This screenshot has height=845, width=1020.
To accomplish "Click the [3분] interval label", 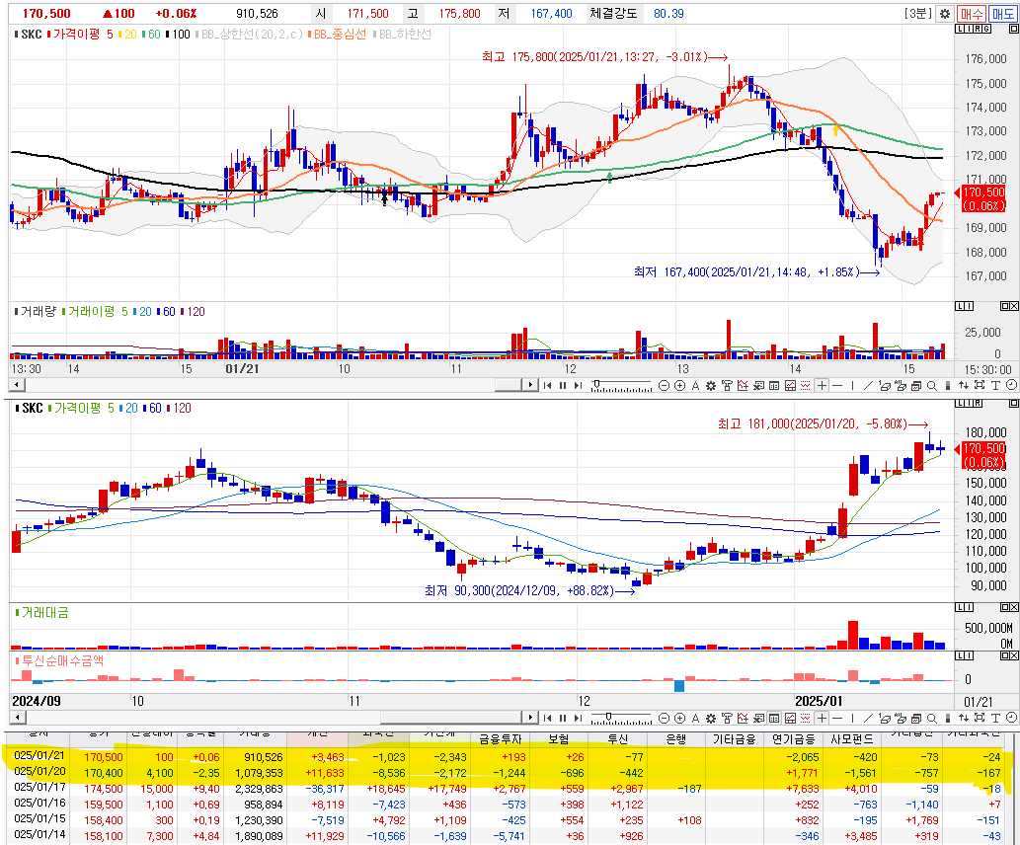I will 918,13.
